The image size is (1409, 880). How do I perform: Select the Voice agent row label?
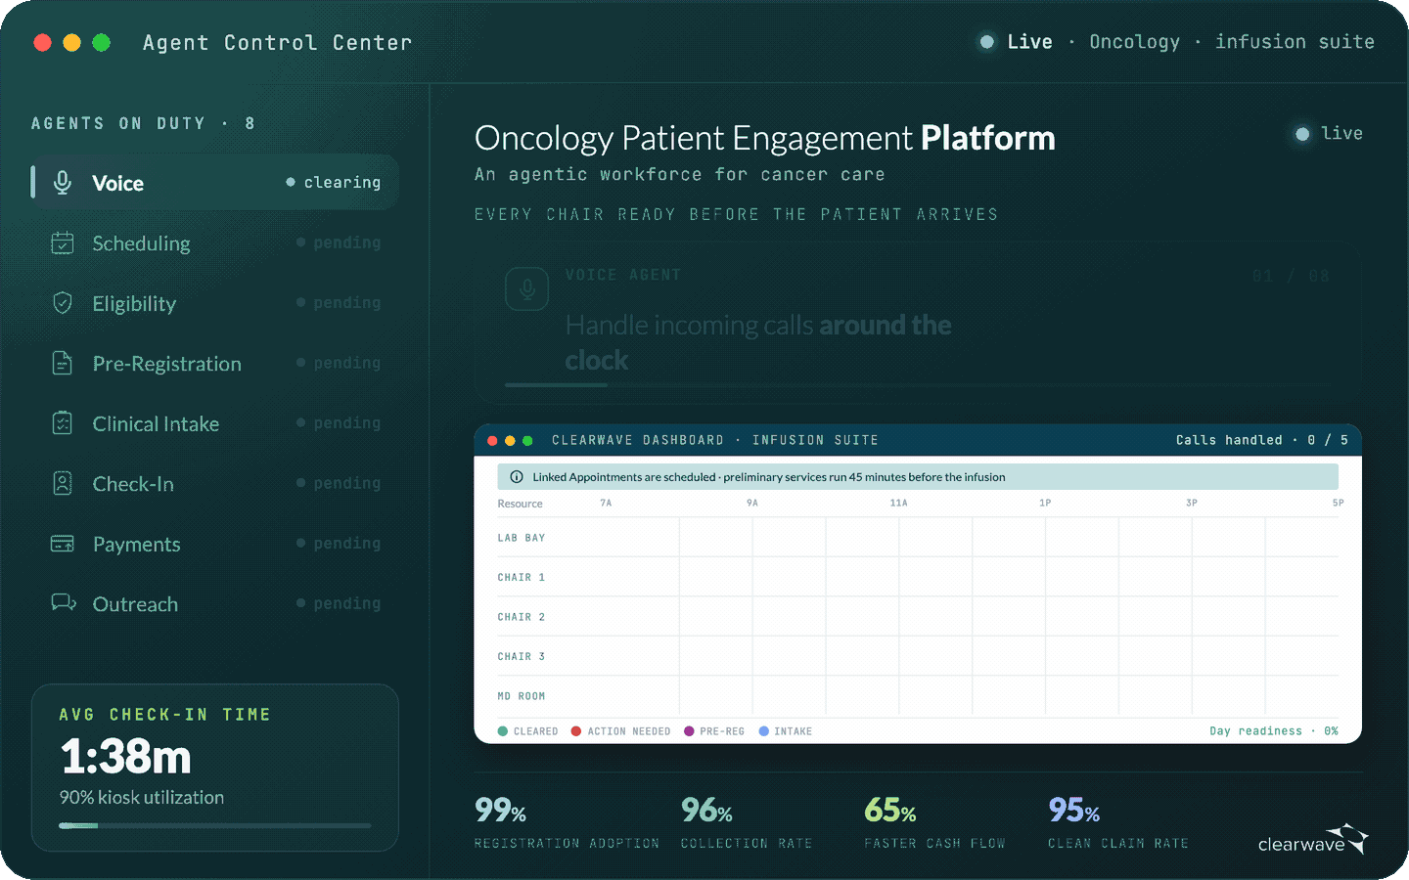click(x=117, y=183)
